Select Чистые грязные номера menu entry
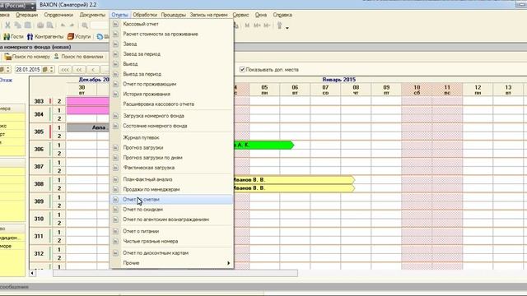Screen dimensions: 527x296 coord(172,241)
